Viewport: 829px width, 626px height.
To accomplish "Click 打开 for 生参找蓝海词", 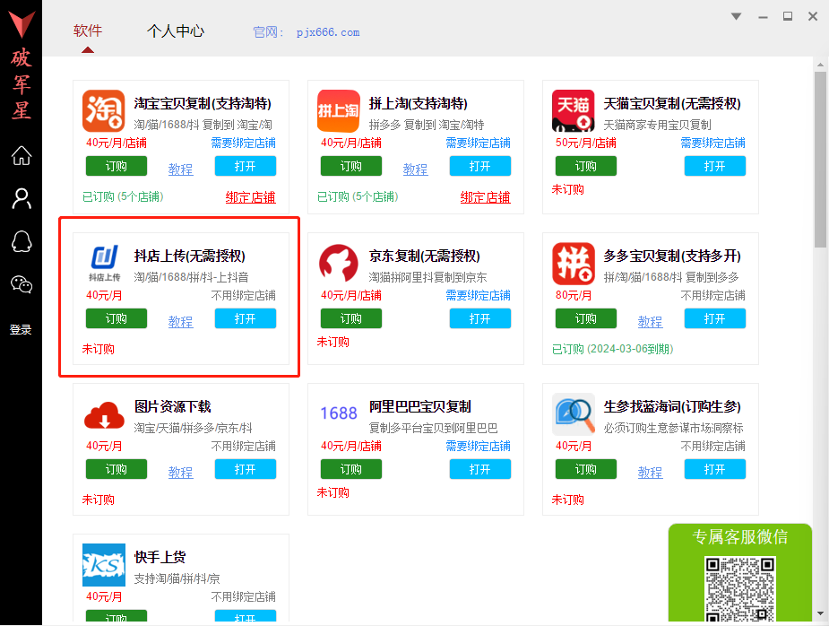I will (x=715, y=469).
